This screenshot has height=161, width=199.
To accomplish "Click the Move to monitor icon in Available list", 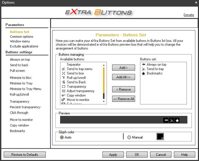I will pos(63,100).
